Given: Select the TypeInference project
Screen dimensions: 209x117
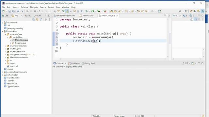Looking at the screenshot, I should point(13,86).
